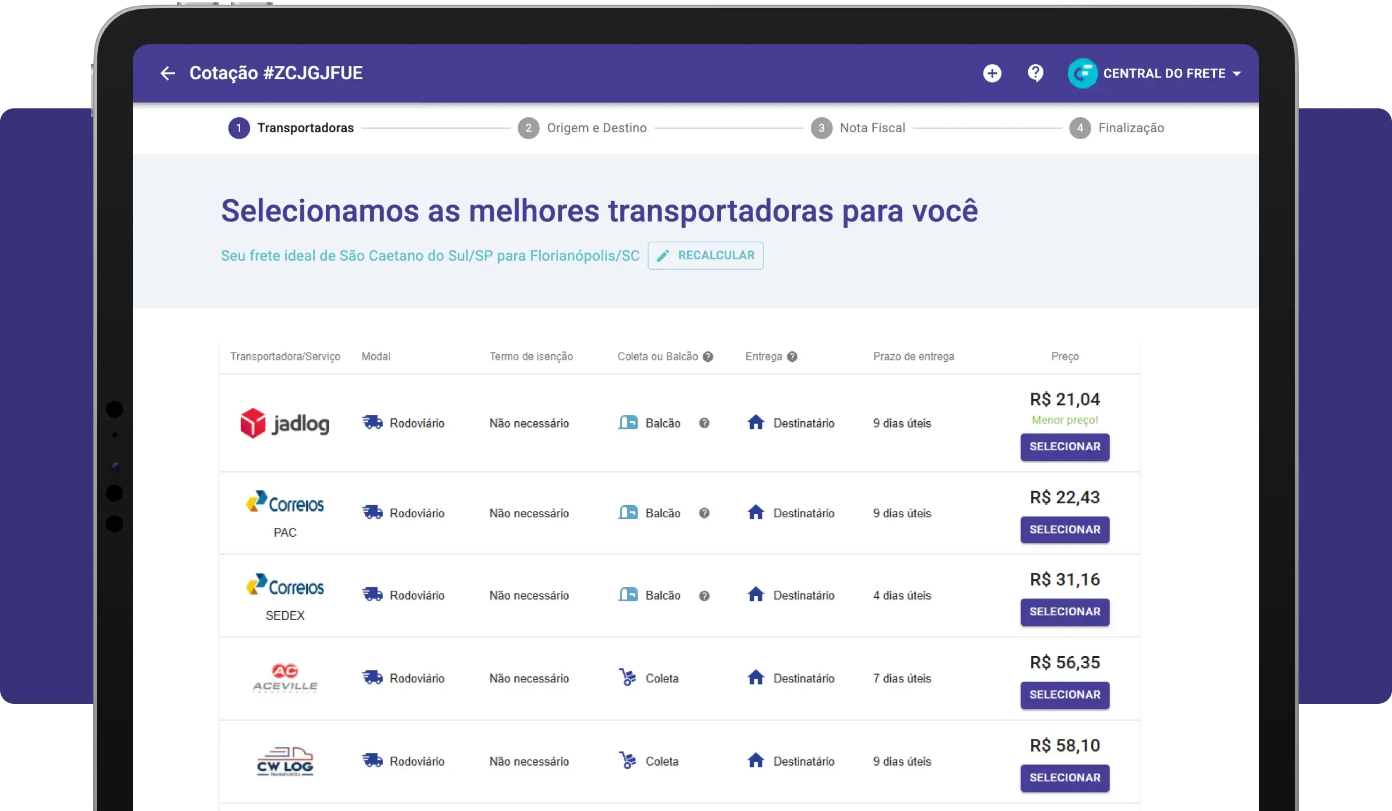Click the Correios PAC logo
Image resolution: width=1392 pixels, height=811 pixels.
coord(285,503)
